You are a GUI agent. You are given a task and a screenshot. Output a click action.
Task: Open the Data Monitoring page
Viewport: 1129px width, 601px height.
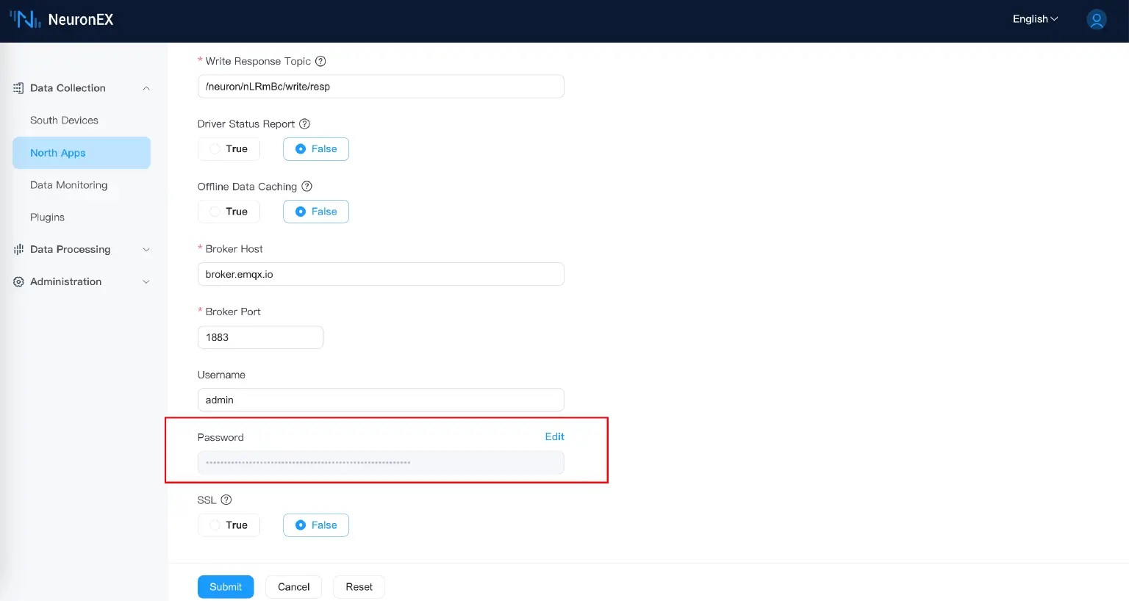pos(68,184)
